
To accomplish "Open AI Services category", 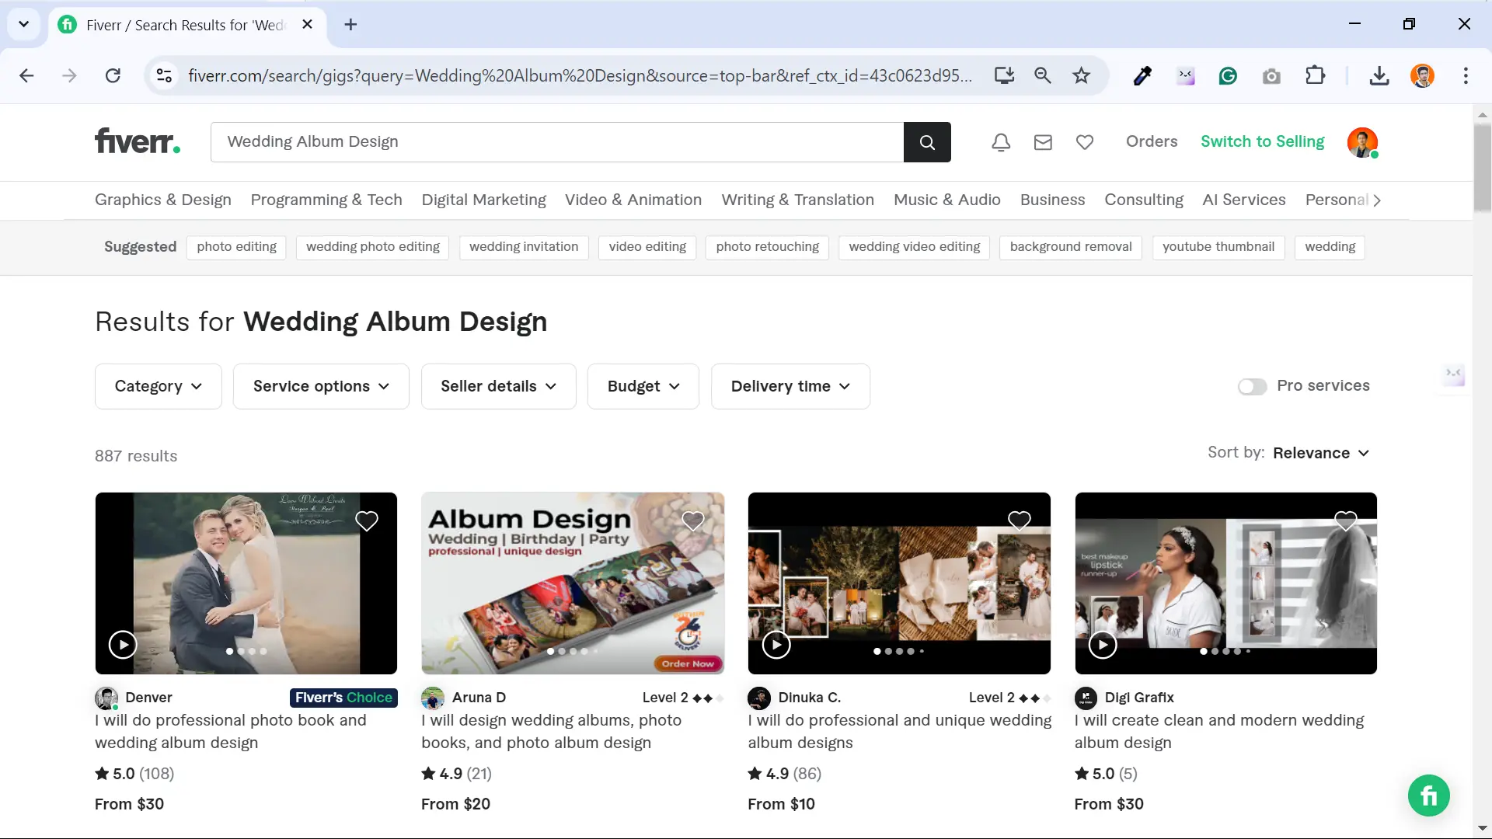I will [1243, 200].
